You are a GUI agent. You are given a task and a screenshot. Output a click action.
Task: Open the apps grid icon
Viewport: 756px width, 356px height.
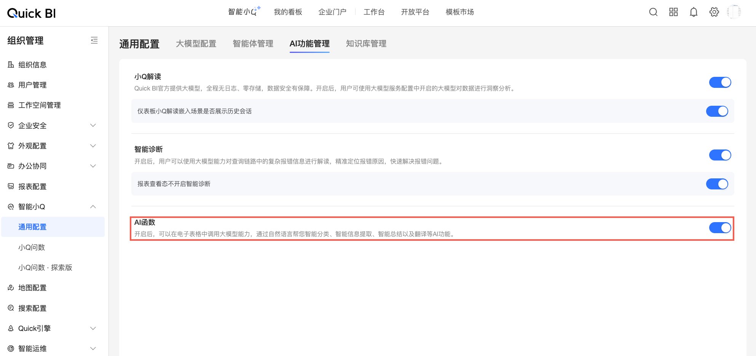coord(673,12)
